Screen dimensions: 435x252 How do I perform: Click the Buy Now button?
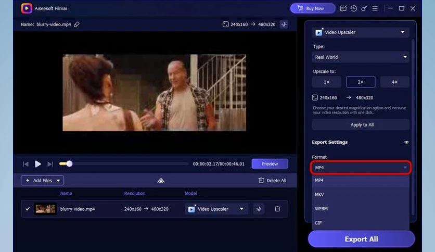(x=313, y=8)
